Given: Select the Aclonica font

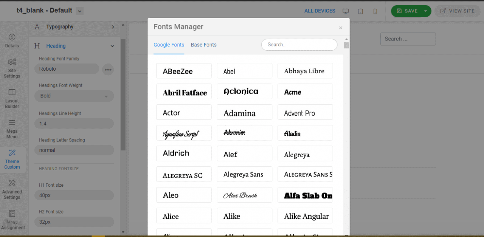Looking at the screenshot, I should click(x=244, y=91).
